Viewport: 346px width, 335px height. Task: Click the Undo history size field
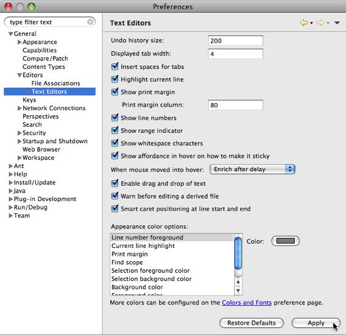tap(236, 41)
